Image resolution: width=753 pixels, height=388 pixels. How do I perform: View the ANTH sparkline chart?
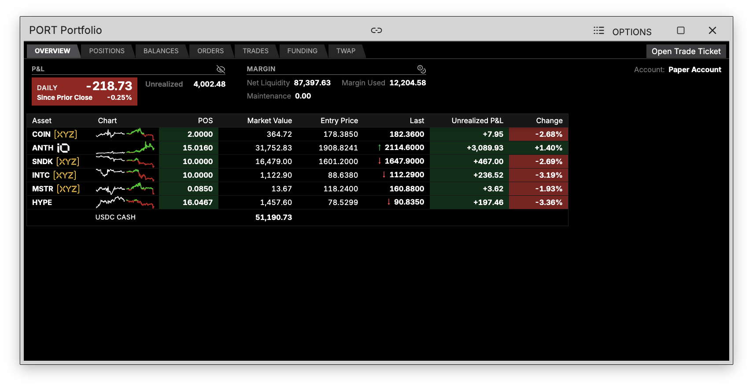[x=125, y=147]
